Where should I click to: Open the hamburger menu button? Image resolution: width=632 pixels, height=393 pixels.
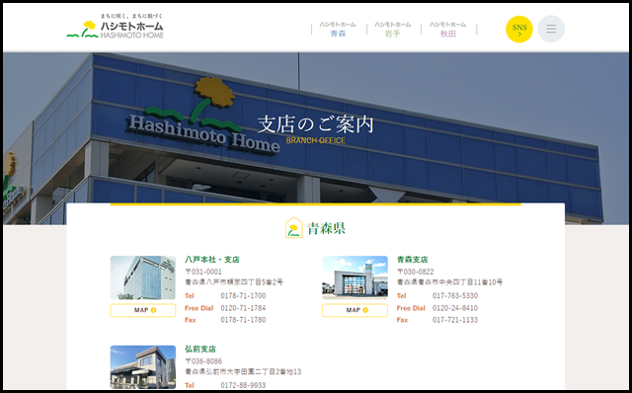pos(551,29)
